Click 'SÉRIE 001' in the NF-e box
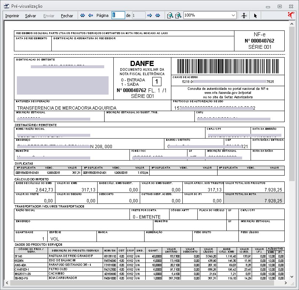 click(260, 47)
